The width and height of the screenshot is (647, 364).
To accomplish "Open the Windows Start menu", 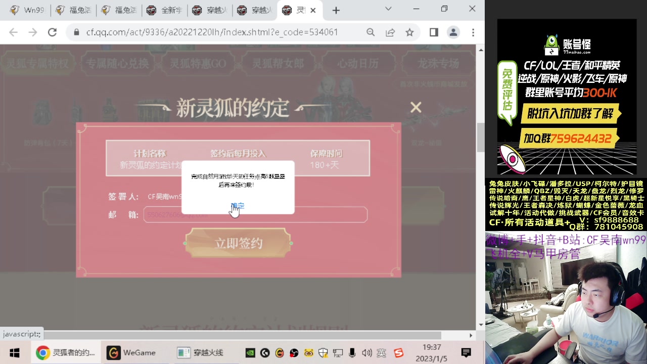I will point(14,352).
